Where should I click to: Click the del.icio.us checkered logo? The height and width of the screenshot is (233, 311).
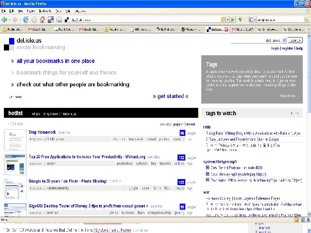(9, 44)
